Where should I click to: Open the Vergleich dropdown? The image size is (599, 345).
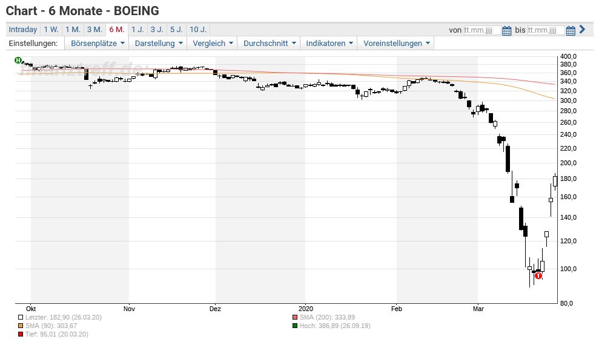(213, 43)
